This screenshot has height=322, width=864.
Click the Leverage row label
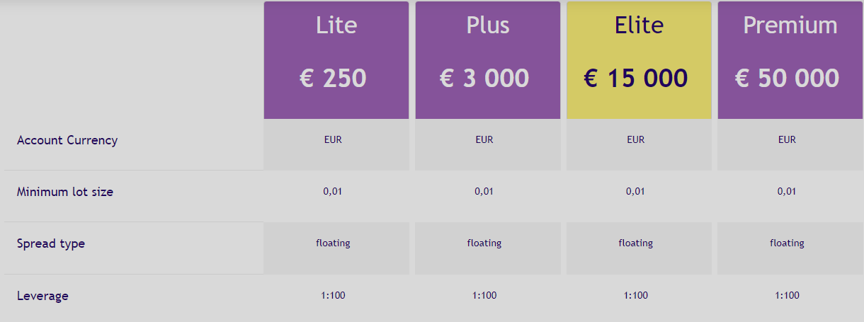coord(42,296)
